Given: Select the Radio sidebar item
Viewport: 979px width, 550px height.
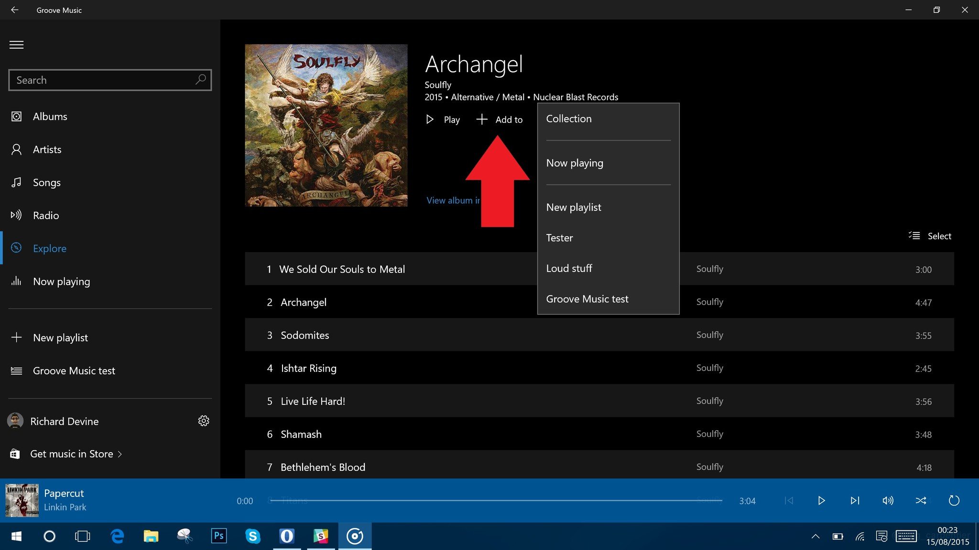Looking at the screenshot, I should [46, 215].
